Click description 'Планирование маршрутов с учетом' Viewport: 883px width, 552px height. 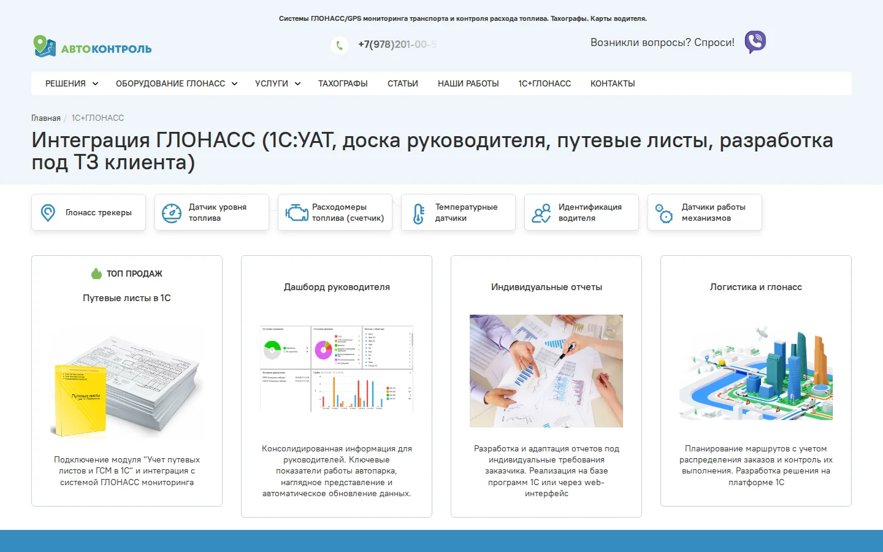pyautogui.click(x=756, y=466)
